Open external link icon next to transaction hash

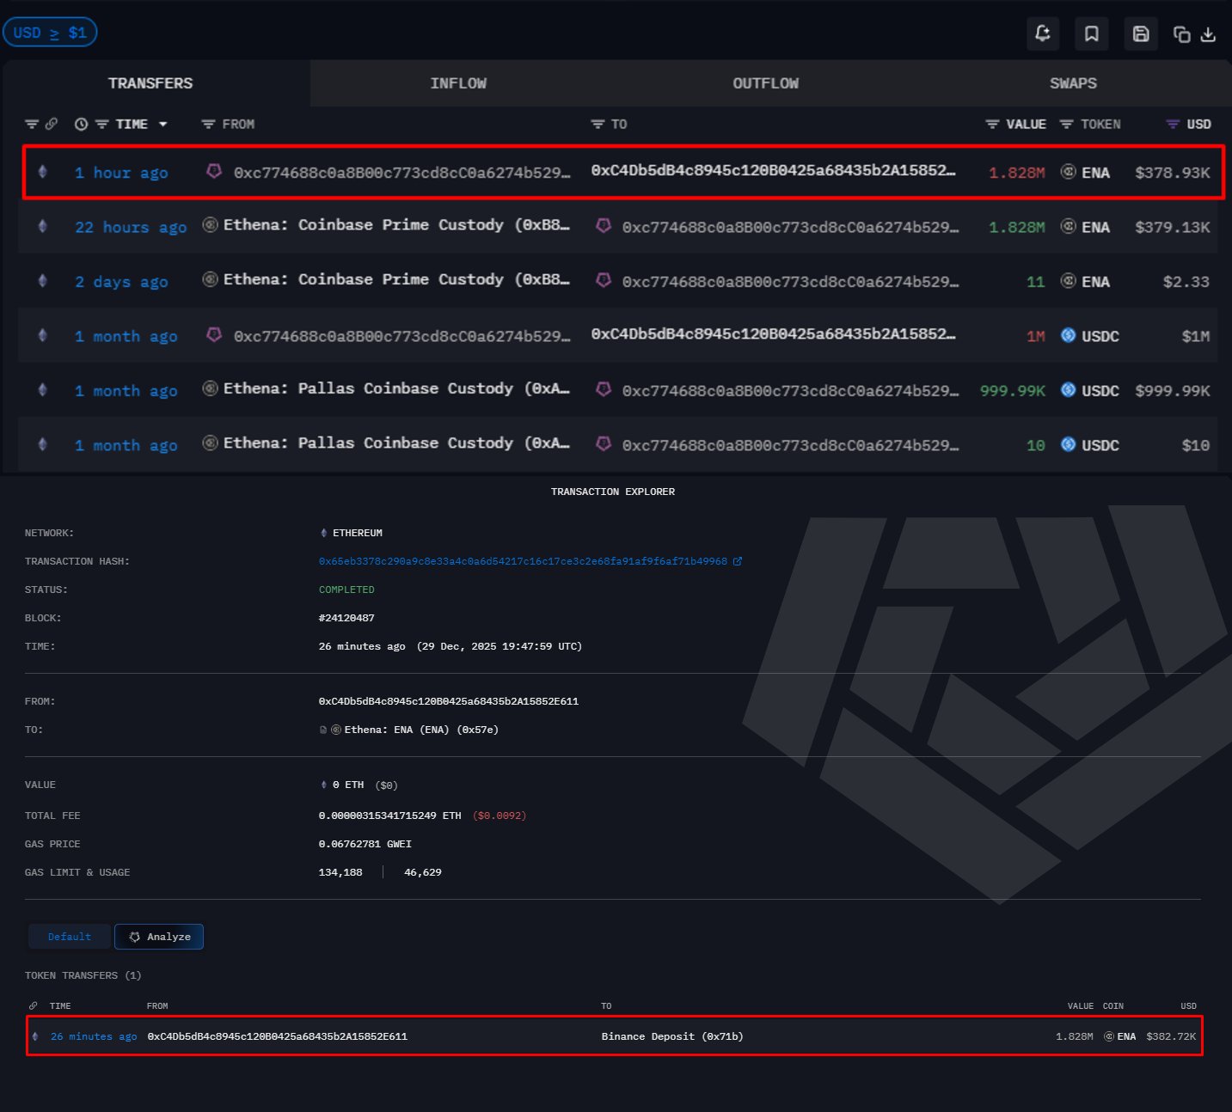[x=738, y=561]
